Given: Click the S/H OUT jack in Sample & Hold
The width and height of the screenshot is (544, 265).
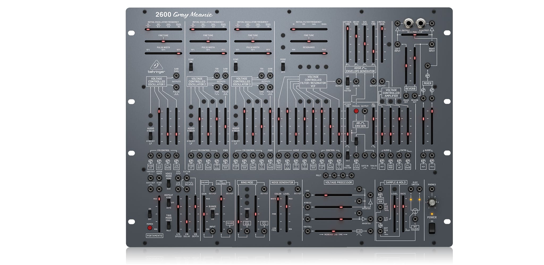Looking at the screenshot, I should 380,219.
